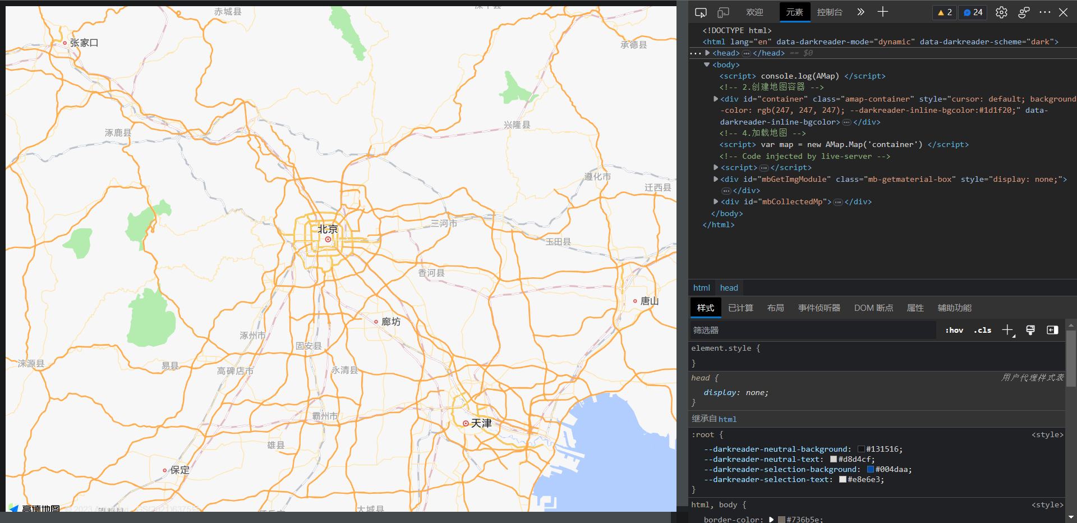Image resolution: width=1077 pixels, height=523 pixels.
Task: Open Accessibility (辅助功能) pane
Action: [954, 308]
